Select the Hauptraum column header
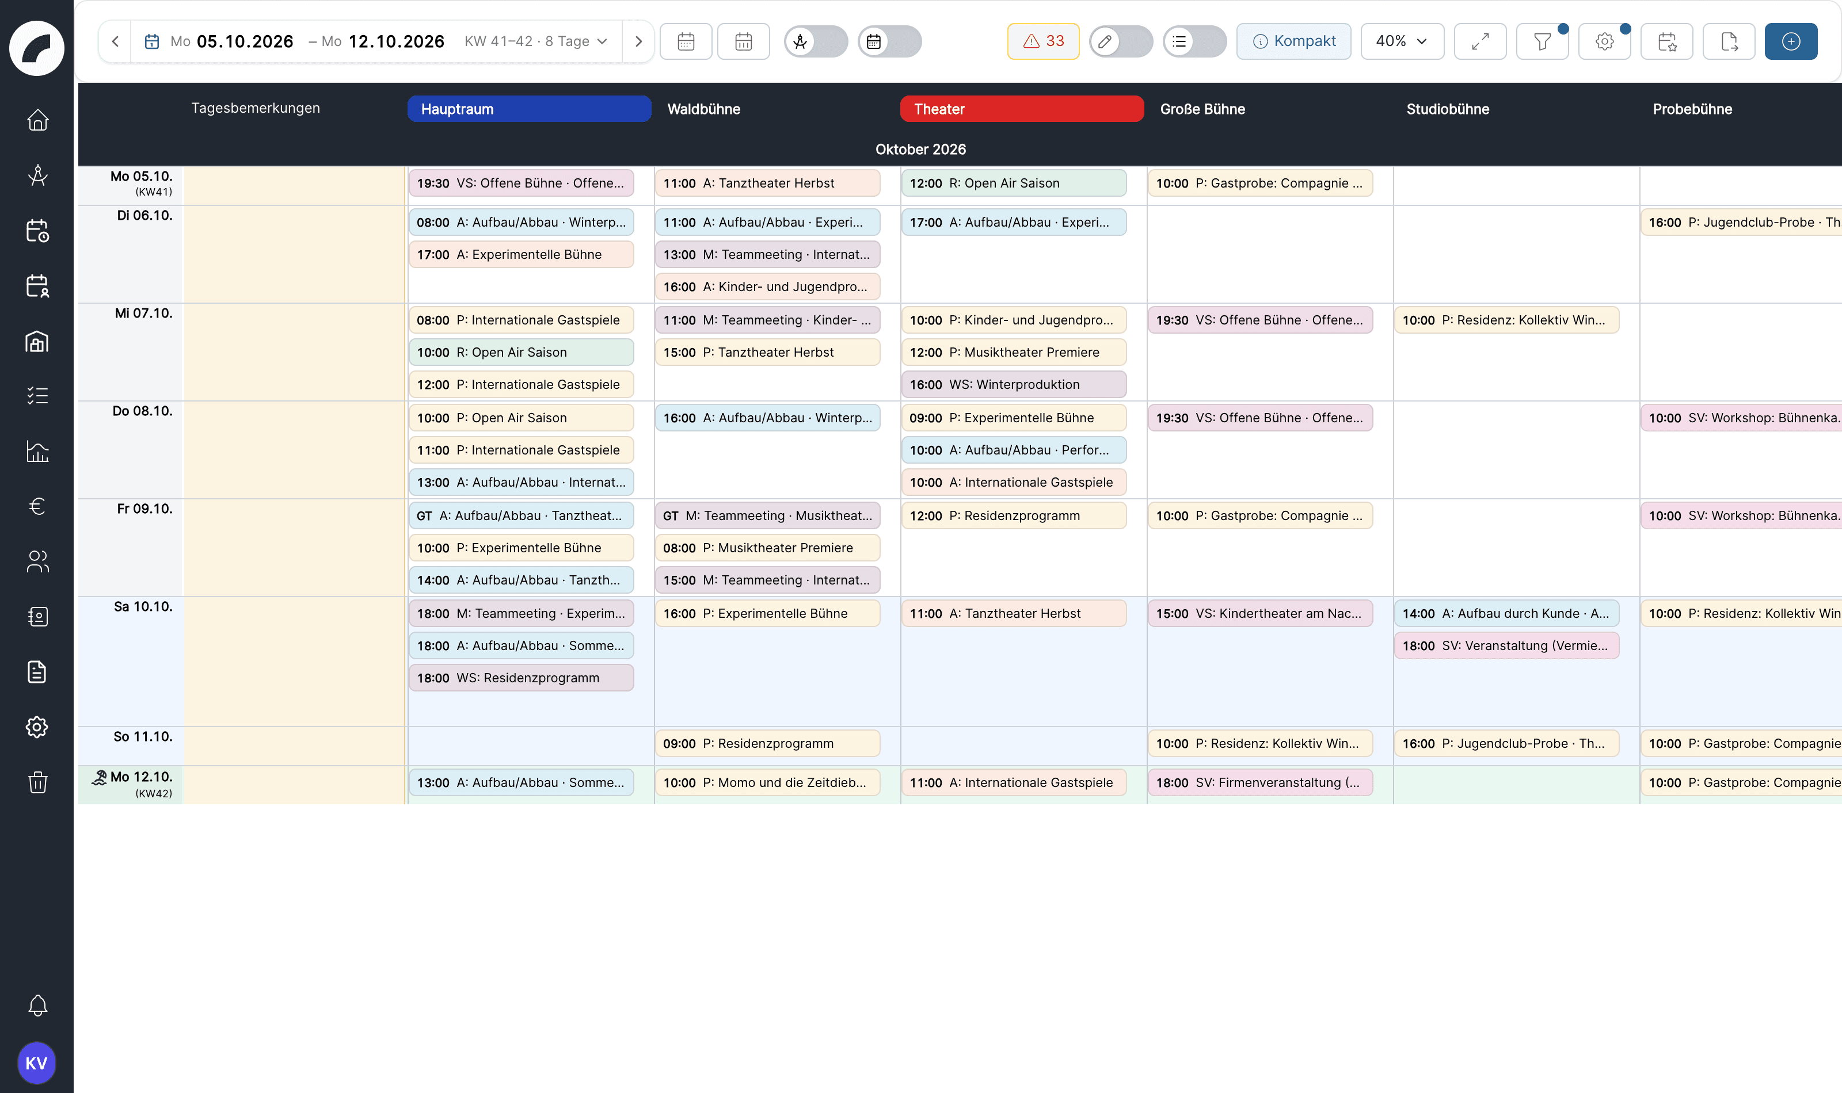 (529, 109)
